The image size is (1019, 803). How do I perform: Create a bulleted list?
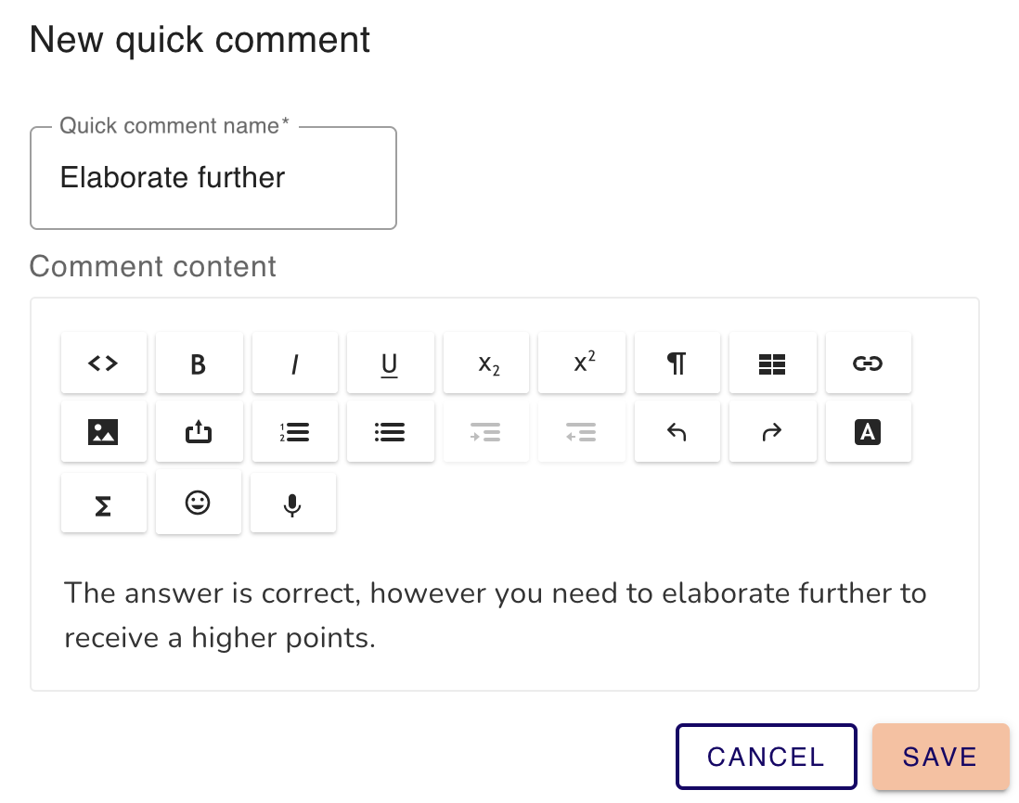pyautogui.click(x=390, y=432)
